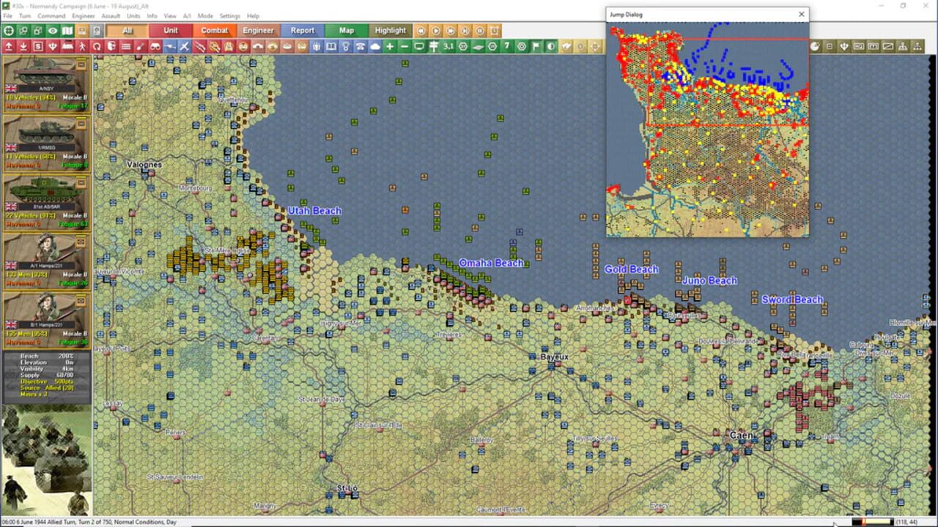Click the eye view-mode icon on toolbar
The image size is (938, 527).
[x=51, y=30]
